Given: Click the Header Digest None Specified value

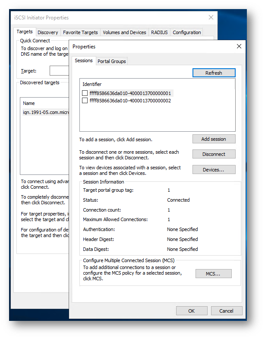Looking at the screenshot, I should click(x=183, y=239).
